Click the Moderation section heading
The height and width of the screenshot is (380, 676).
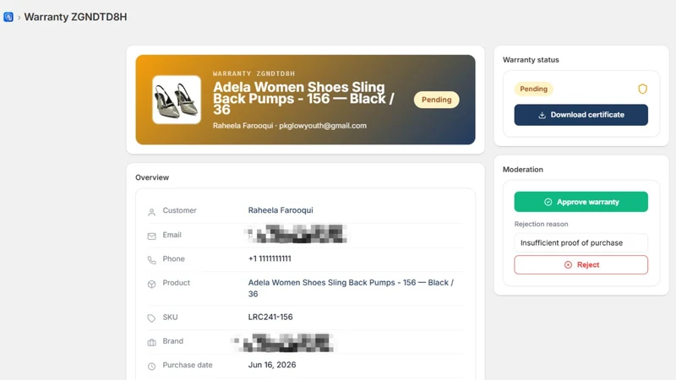point(523,170)
